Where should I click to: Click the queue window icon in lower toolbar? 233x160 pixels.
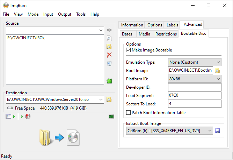coord(8,117)
